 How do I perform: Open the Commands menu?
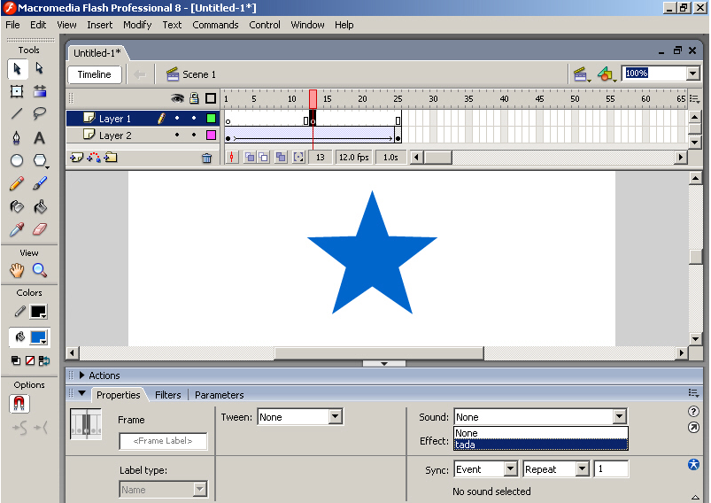[215, 25]
